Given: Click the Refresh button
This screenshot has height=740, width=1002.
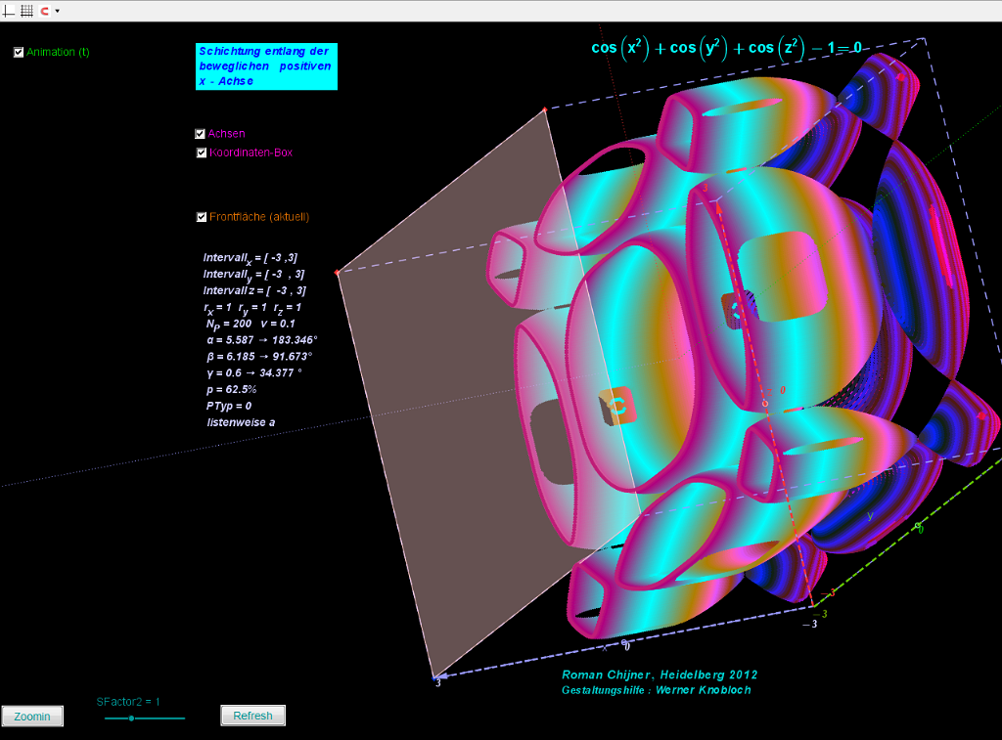Looking at the screenshot, I should coord(252,716).
